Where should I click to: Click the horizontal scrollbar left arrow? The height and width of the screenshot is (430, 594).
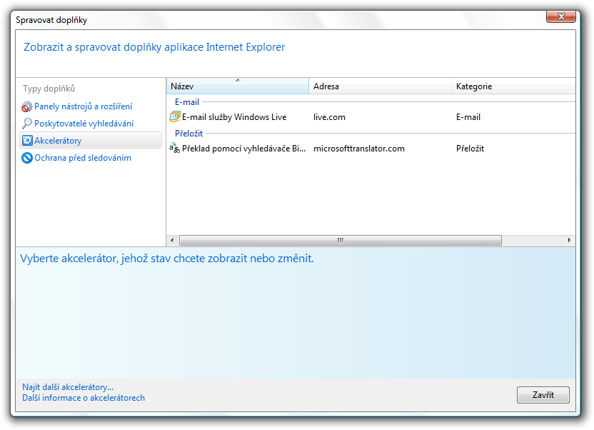172,240
